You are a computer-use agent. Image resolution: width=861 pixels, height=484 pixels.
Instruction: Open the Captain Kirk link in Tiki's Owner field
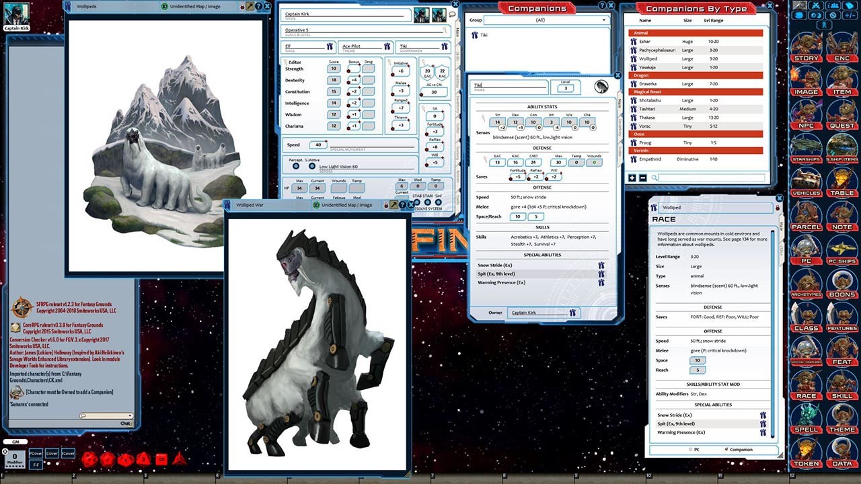click(525, 312)
